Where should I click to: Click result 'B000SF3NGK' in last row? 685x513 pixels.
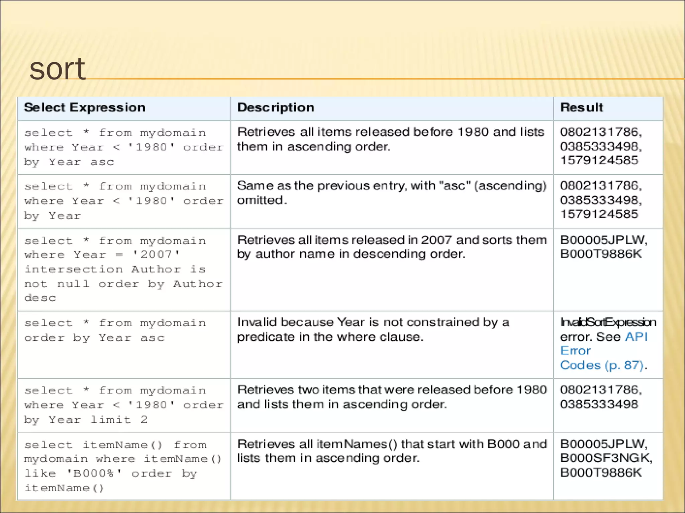(606, 458)
